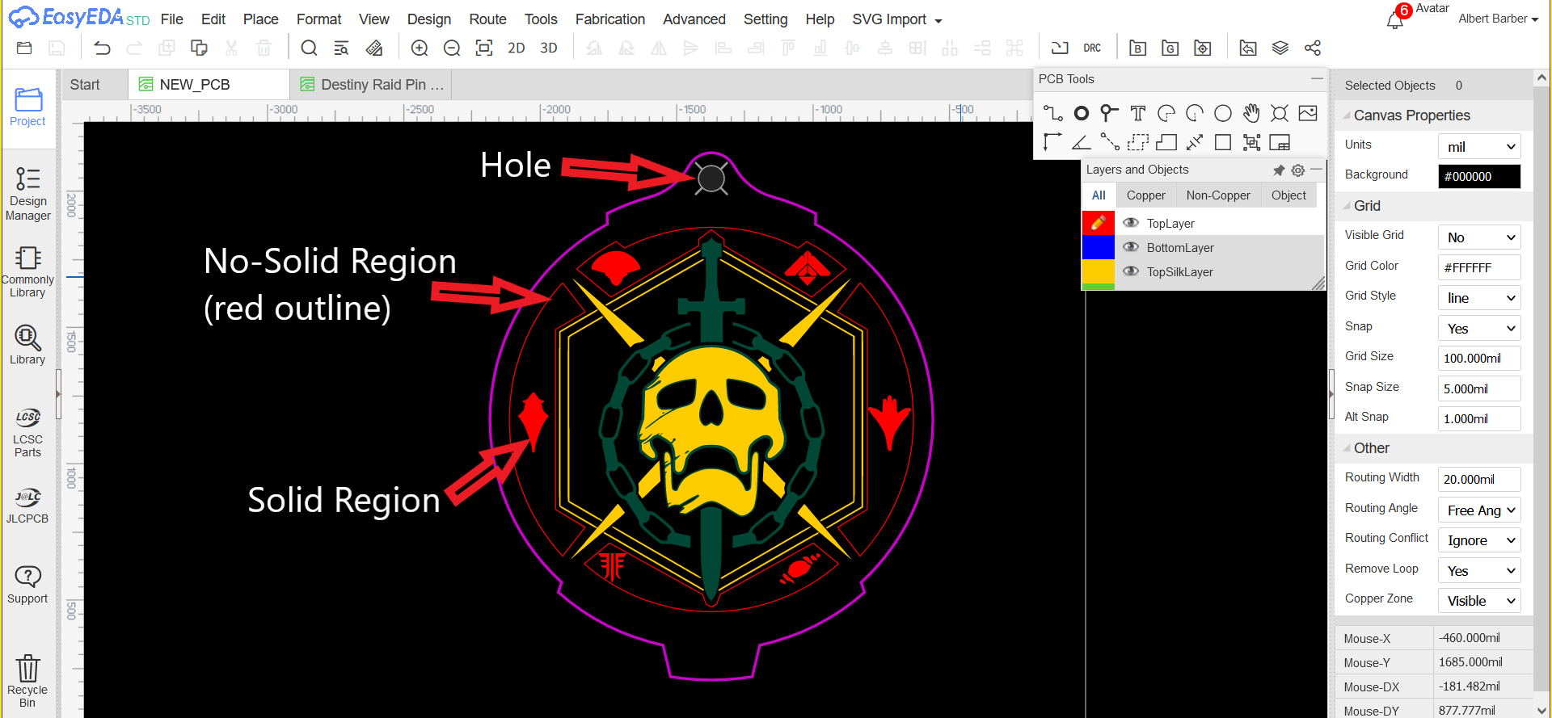Open the JLCPCB sidebar item
The height and width of the screenshot is (718, 1552).
[27, 506]
